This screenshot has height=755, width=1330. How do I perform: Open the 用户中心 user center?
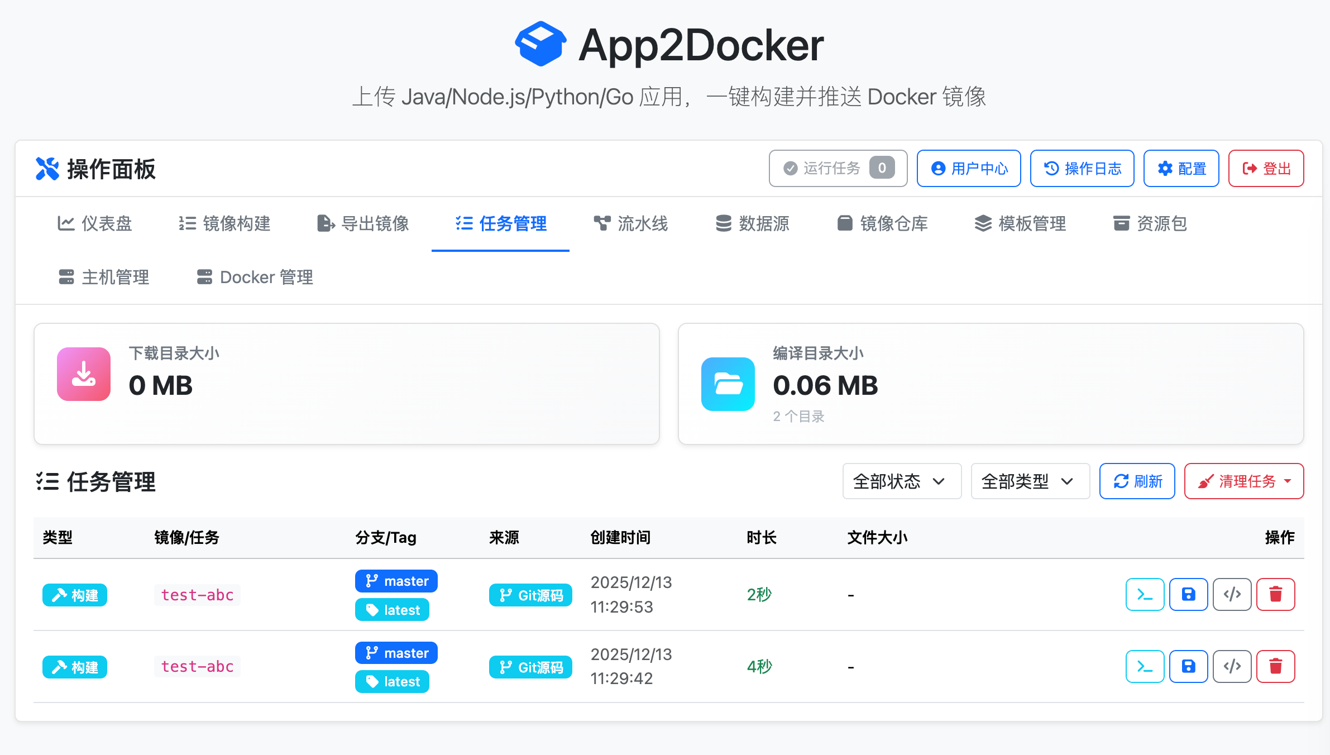pyautogui.click(x=969, y=168)
